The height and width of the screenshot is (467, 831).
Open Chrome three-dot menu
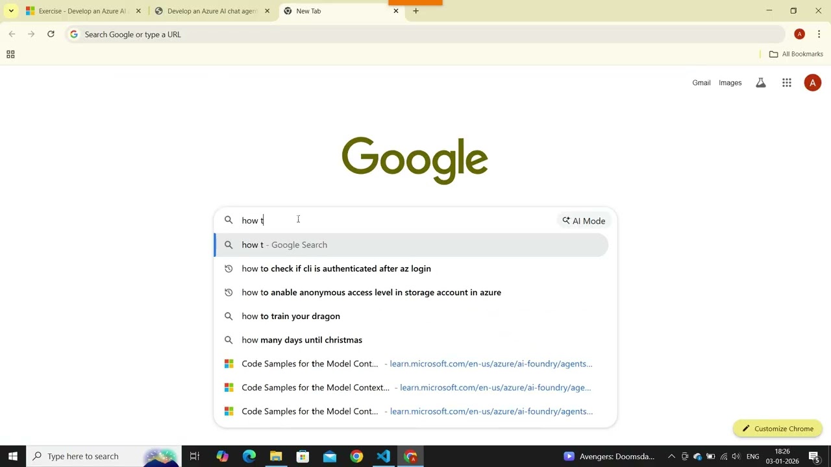coord(819,34)
